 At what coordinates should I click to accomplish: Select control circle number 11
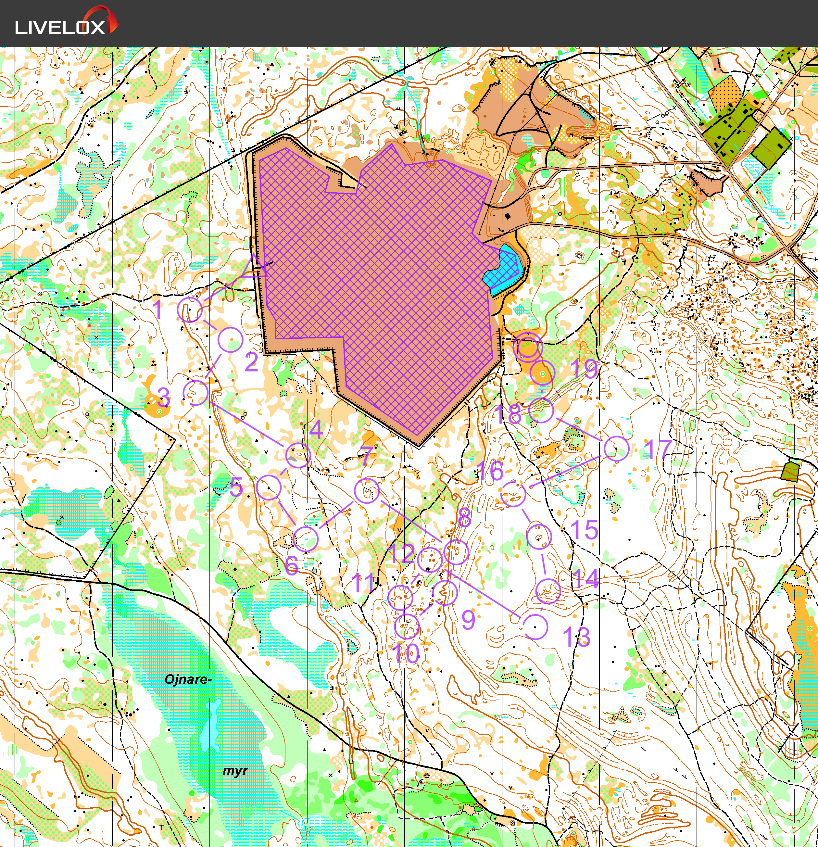click(x=400, y=598)
